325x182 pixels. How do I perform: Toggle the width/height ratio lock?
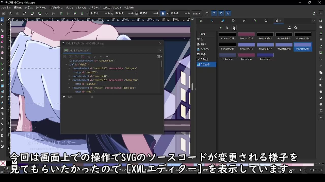163,13
